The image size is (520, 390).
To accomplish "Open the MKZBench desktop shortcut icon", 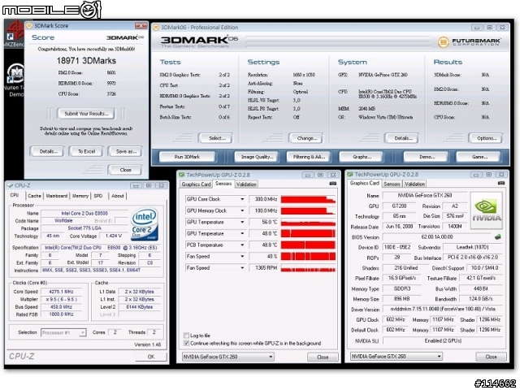I will (15, 34).
